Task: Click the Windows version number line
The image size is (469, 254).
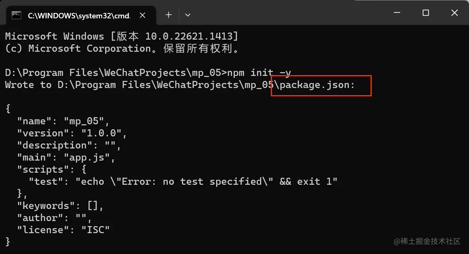Action: [x=122, y=36]
